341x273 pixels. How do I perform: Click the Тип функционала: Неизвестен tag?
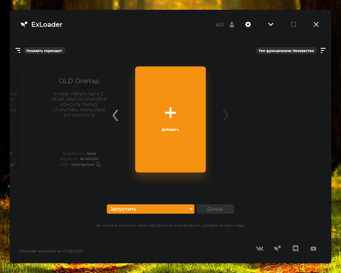(x=286, y=51)
